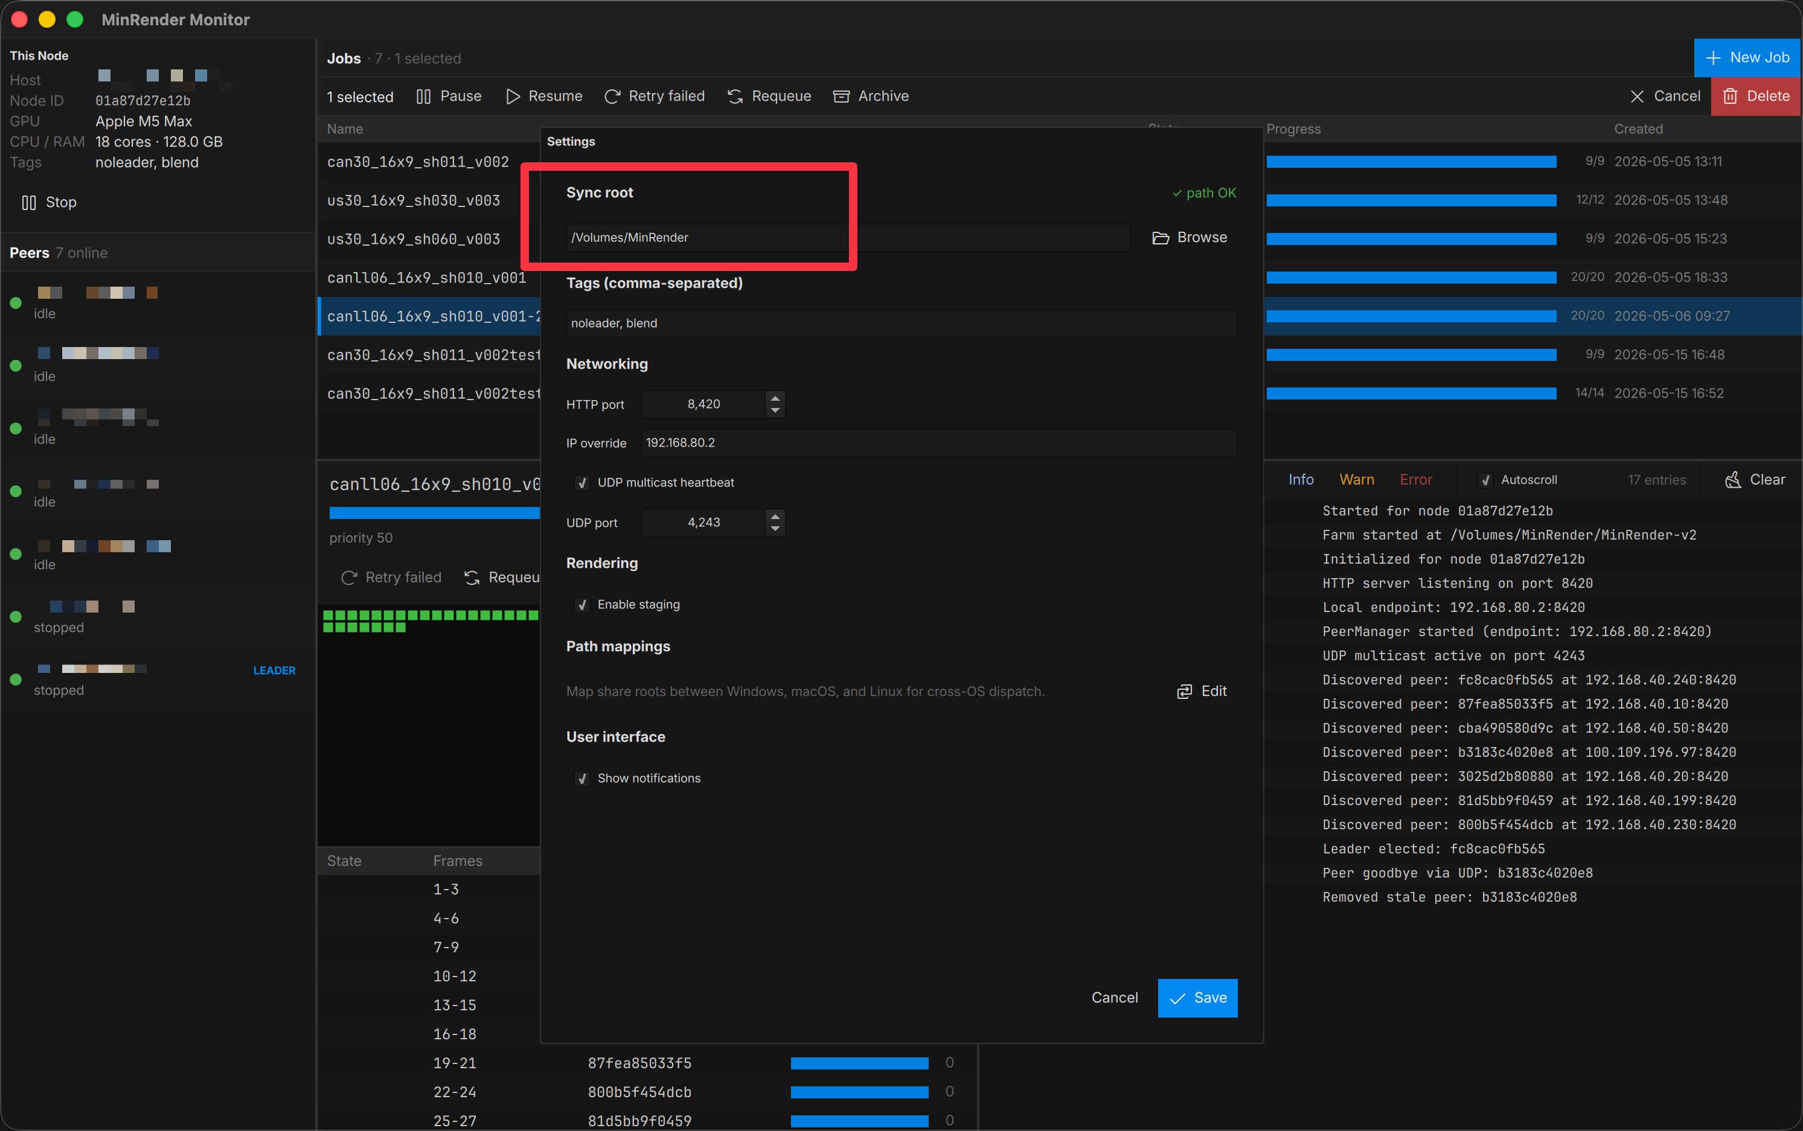Viewport: 1803px width, 1131px height.
Task: Click frames row 1-3
Action: pos(446,890)
